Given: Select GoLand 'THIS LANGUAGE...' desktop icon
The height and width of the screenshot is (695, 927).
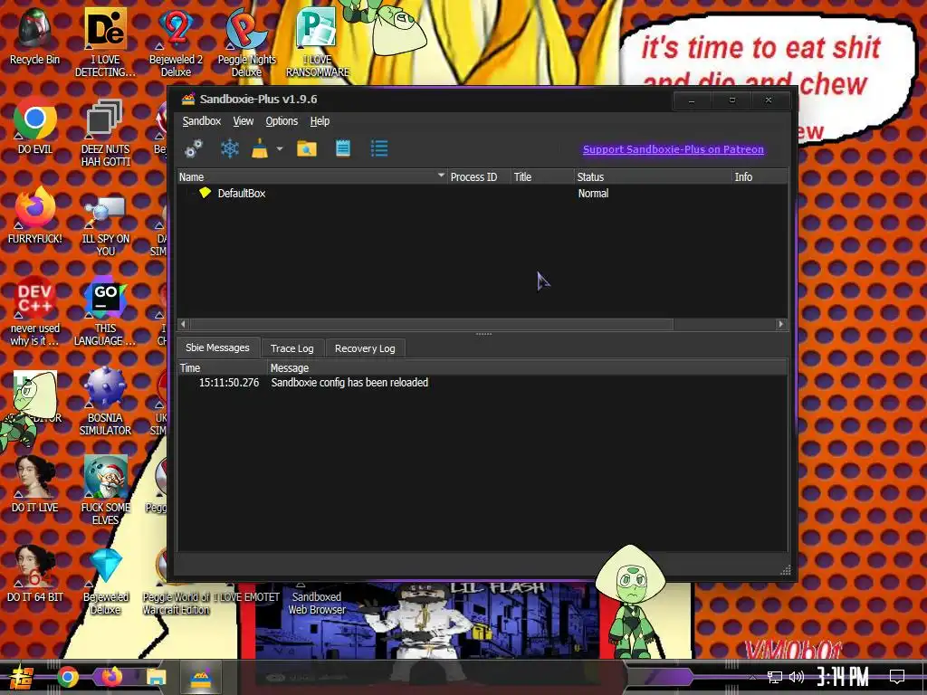Looking at the screenshot, I should tap(105, 310).
